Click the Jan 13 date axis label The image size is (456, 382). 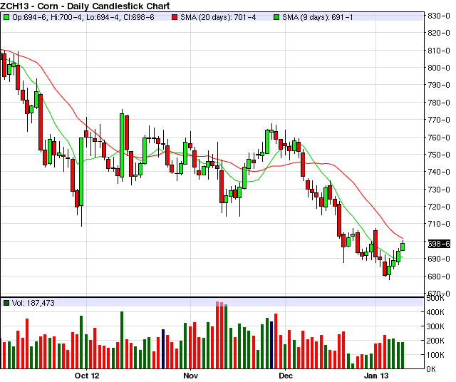[x=376, y=376]
